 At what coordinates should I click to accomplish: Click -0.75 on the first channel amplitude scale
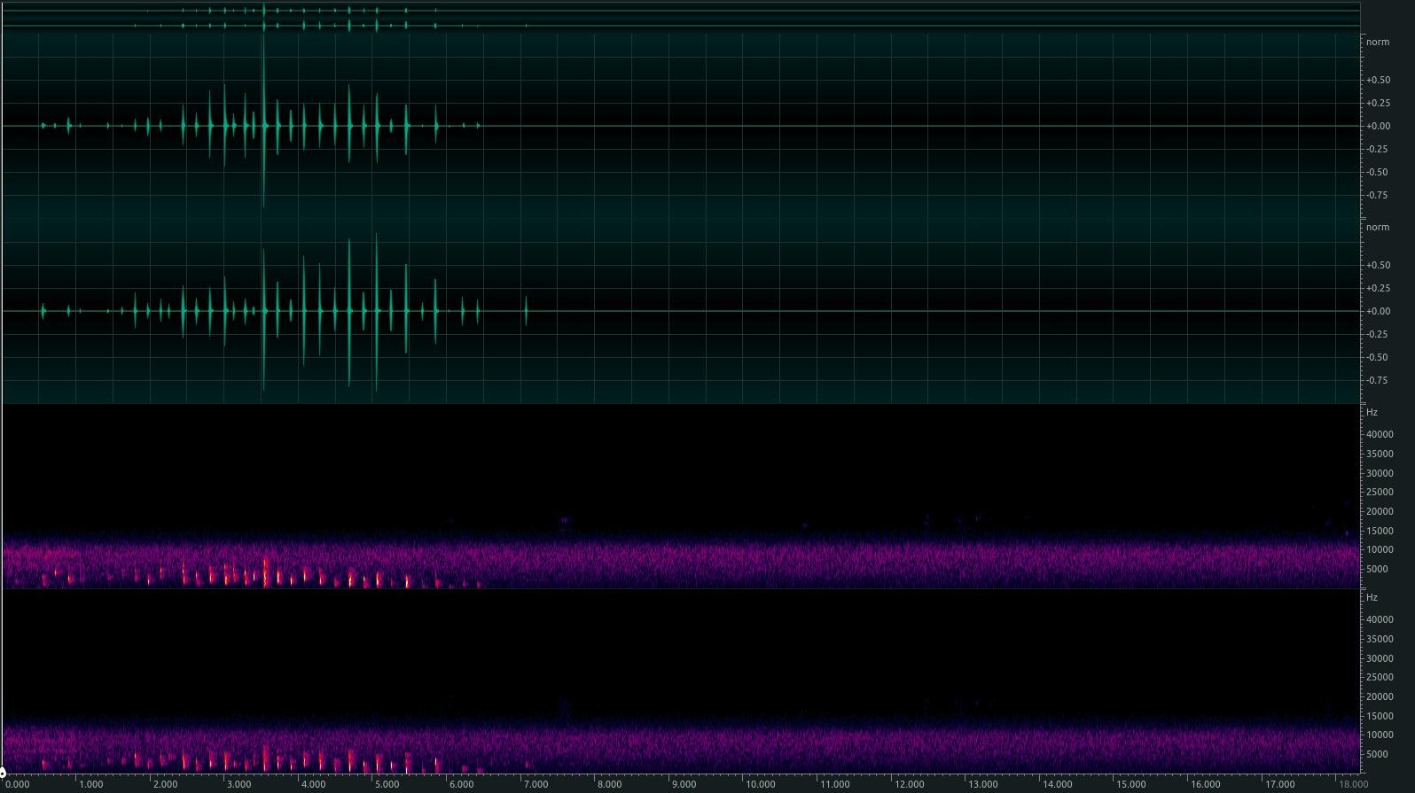(x=1378, y=195)
